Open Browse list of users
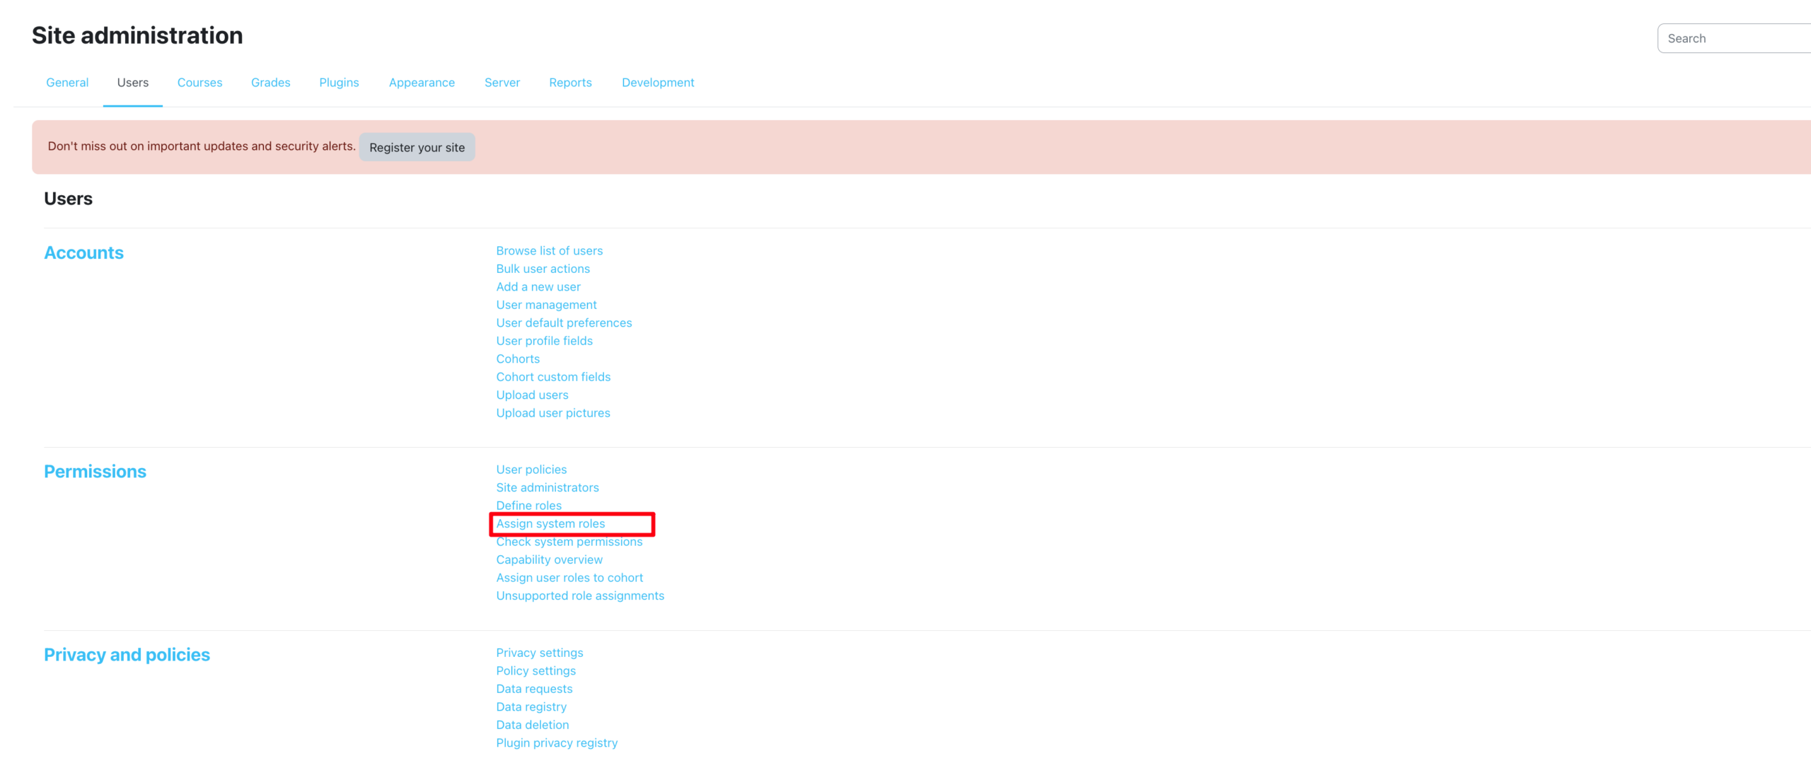Viewport: 1811px width, 768px height. click(549, 250)
